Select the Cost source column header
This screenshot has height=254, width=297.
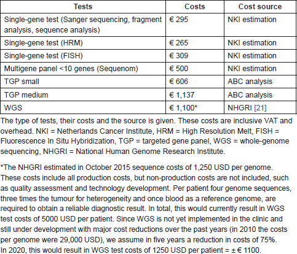260,7
